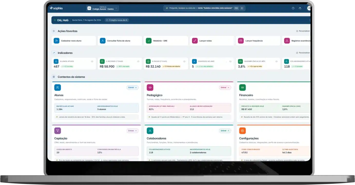Screen dimensions: 355x185
Task: Click the Pedagógico graduation cap icon
Action: 150,87
